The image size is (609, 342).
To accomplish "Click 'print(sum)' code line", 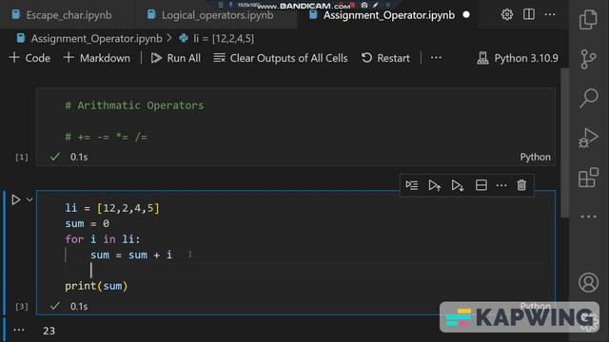I will pyautogui.click(x=96, y=286).
